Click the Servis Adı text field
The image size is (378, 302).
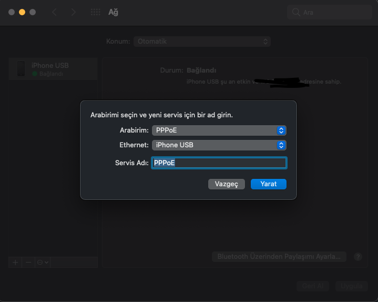coord(219,163)
